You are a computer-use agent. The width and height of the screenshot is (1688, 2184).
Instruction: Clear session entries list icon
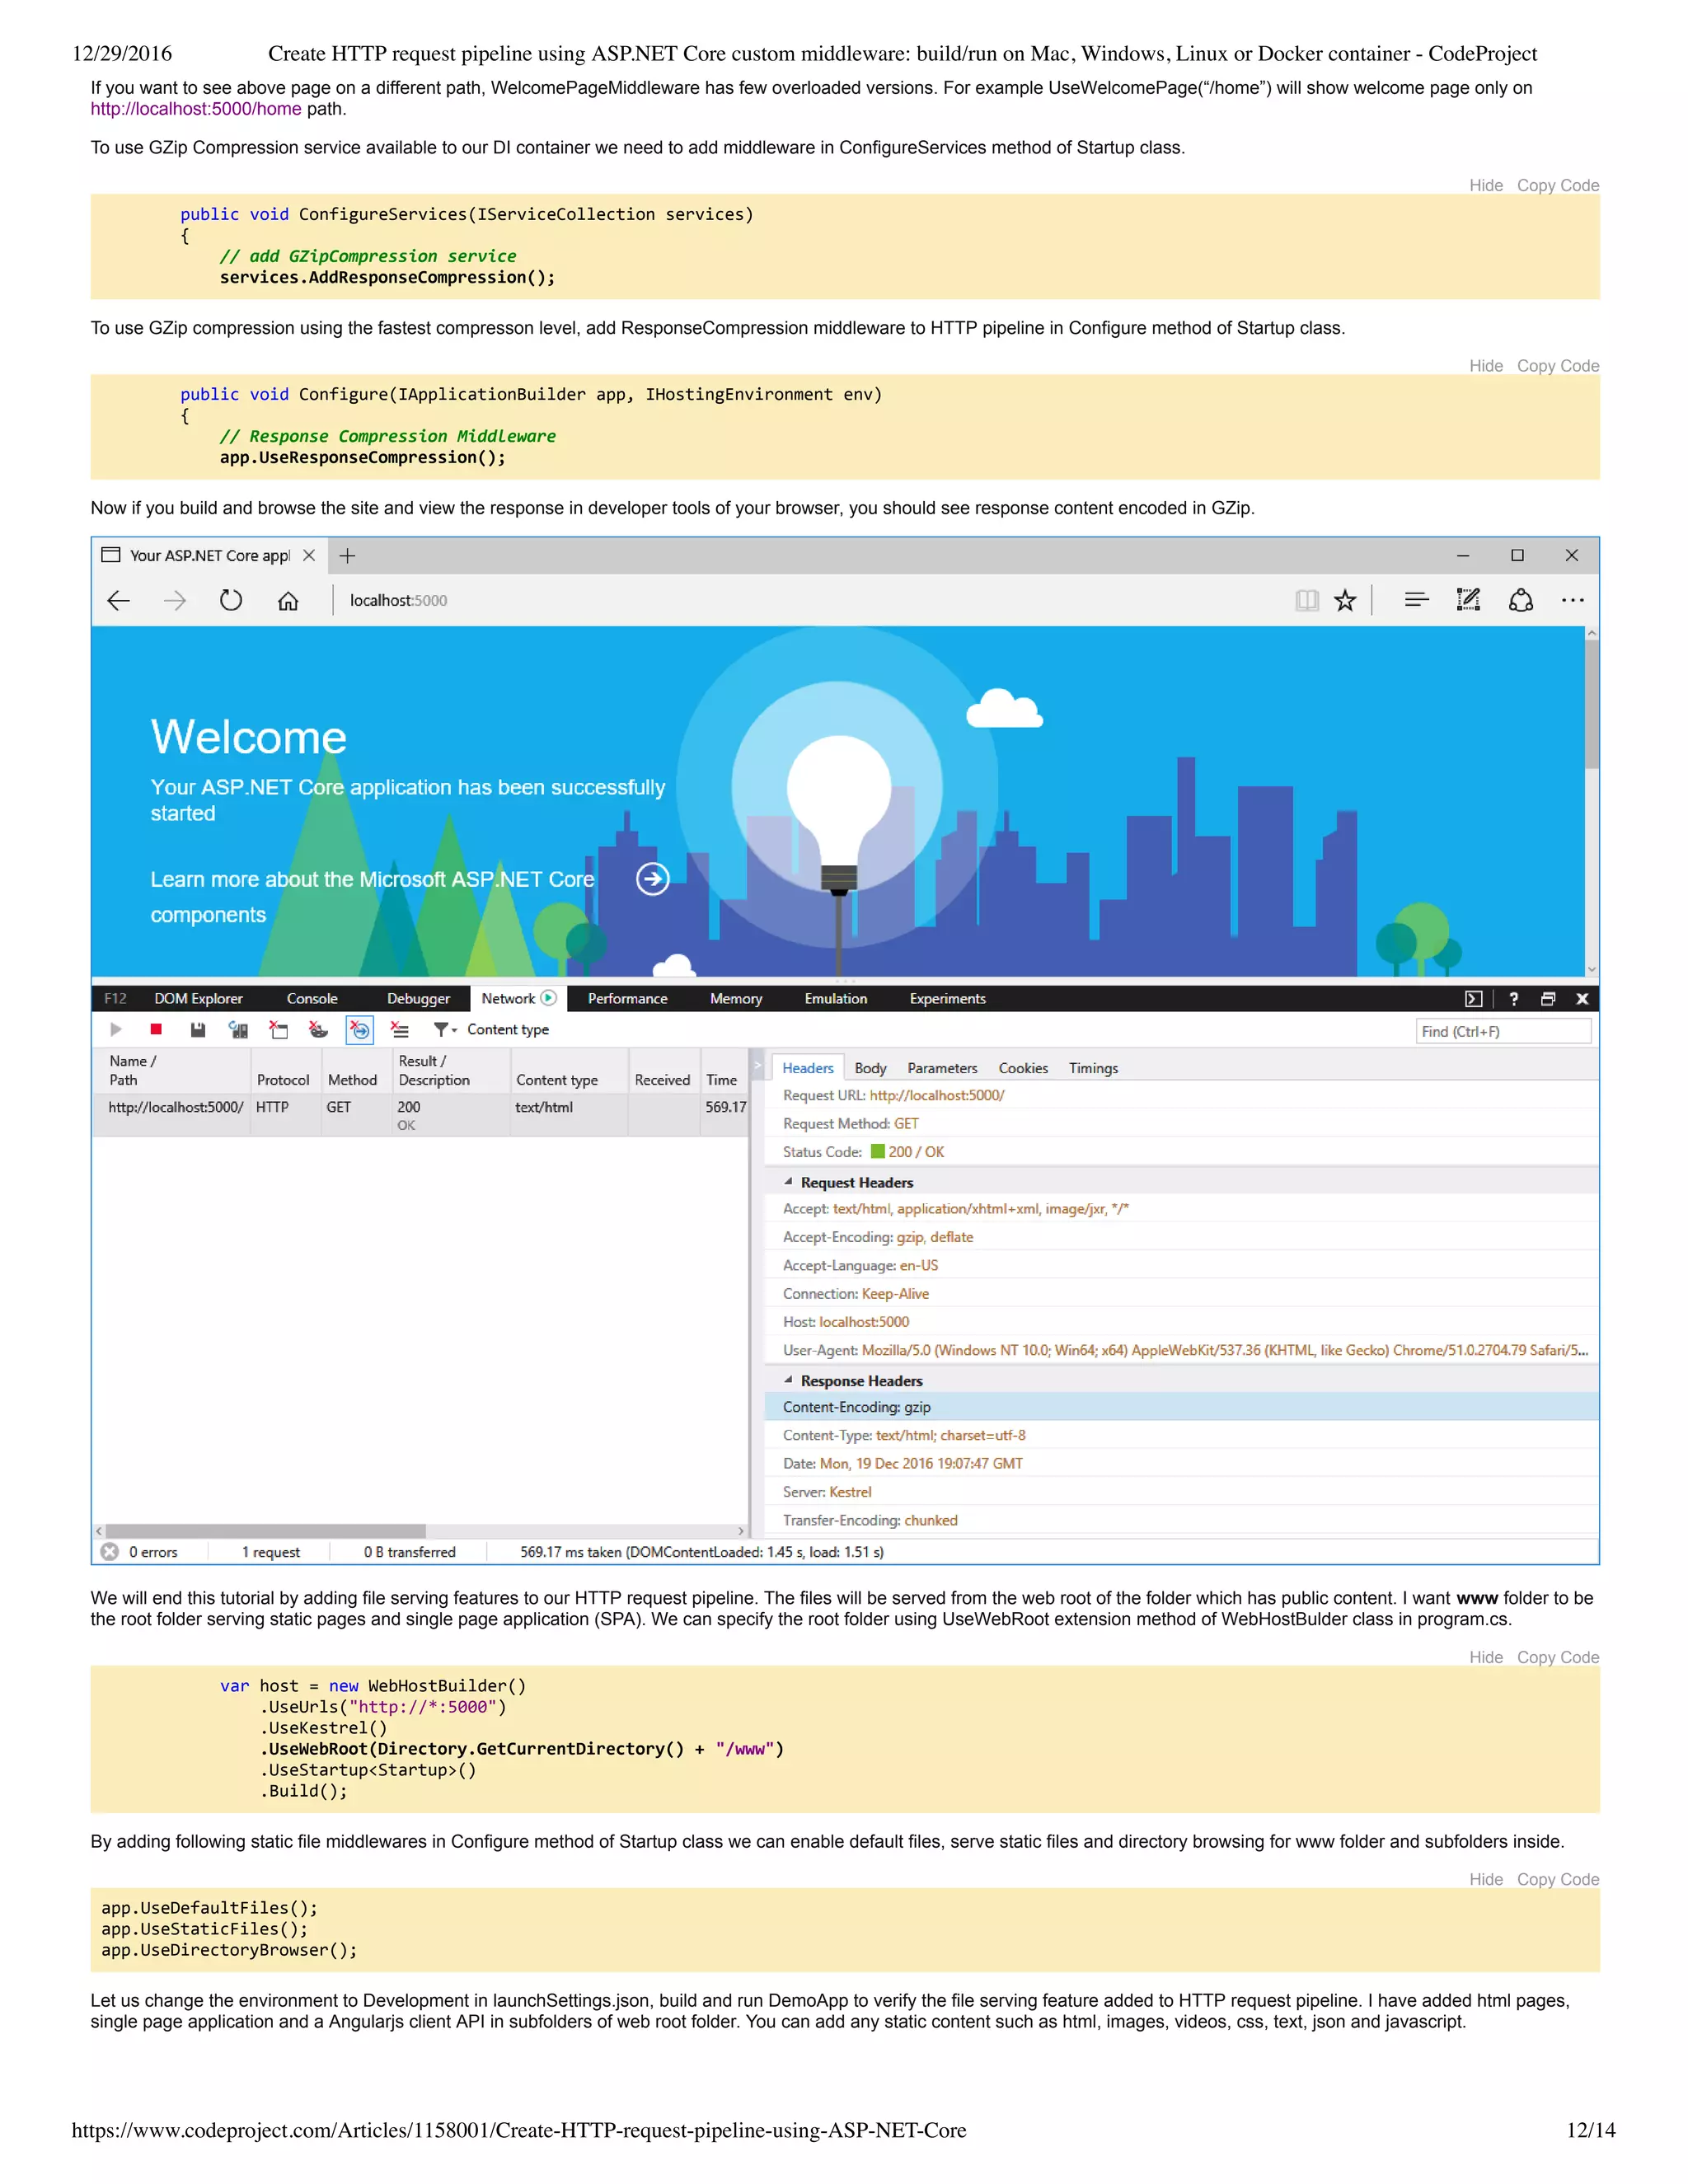[400, 1029]
